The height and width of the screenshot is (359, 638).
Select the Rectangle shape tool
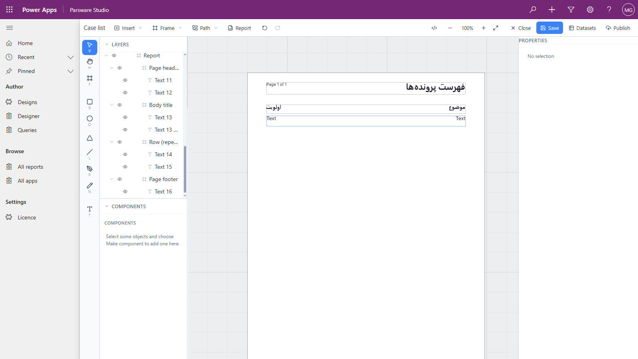coord(90,104)
